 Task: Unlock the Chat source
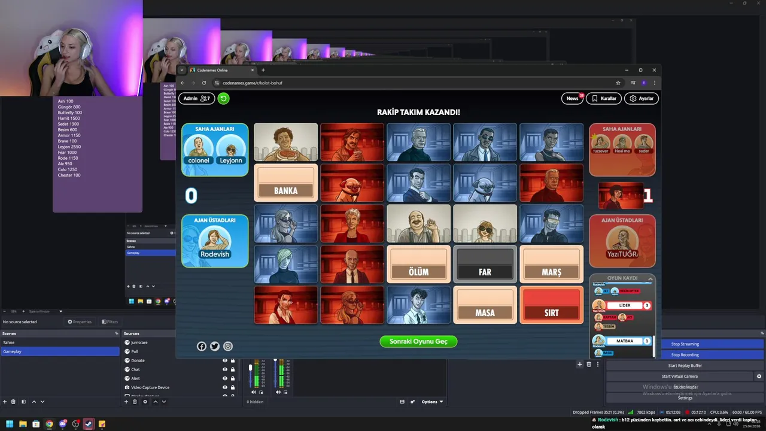[233, 369]
